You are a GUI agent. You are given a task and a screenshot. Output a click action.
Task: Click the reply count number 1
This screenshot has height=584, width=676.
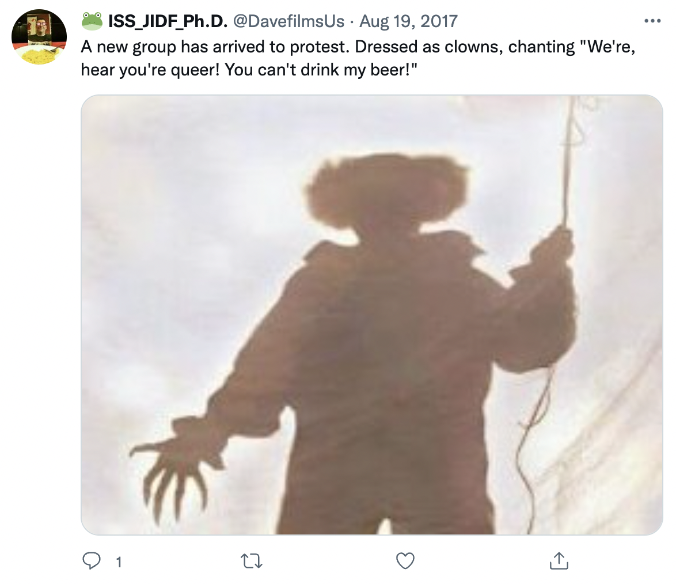119,562
